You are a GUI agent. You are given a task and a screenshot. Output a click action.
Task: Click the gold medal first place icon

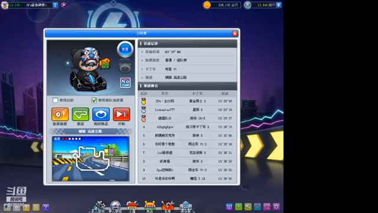(144, 101)
